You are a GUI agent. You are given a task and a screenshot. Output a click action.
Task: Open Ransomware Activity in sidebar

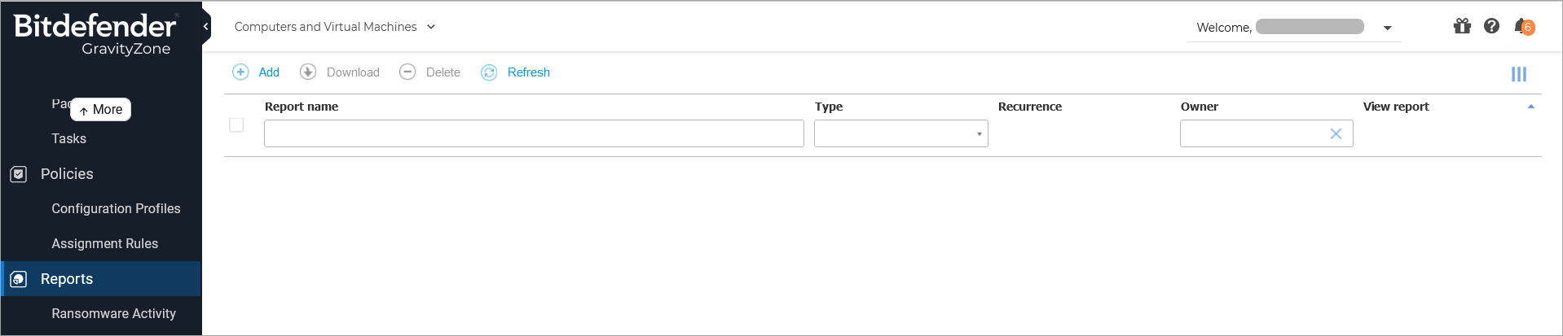point(113,314)
